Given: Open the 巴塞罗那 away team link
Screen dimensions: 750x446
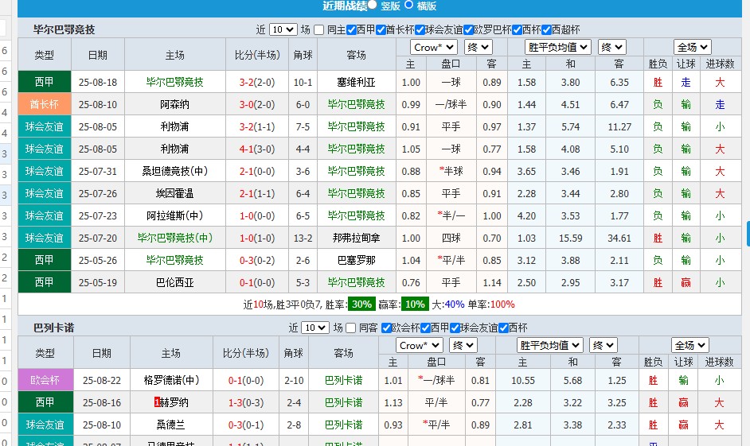Looking at the screenshot, I should point(356,260).
